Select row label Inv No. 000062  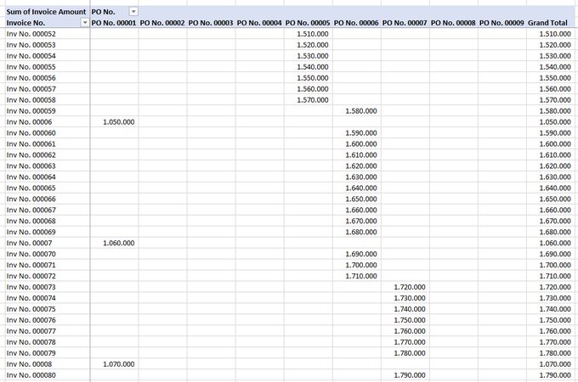(31, 155)
